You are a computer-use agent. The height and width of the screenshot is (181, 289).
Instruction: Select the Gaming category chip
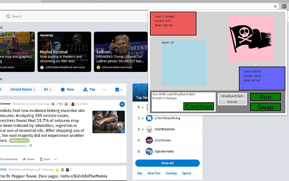(x=171, y=173)
